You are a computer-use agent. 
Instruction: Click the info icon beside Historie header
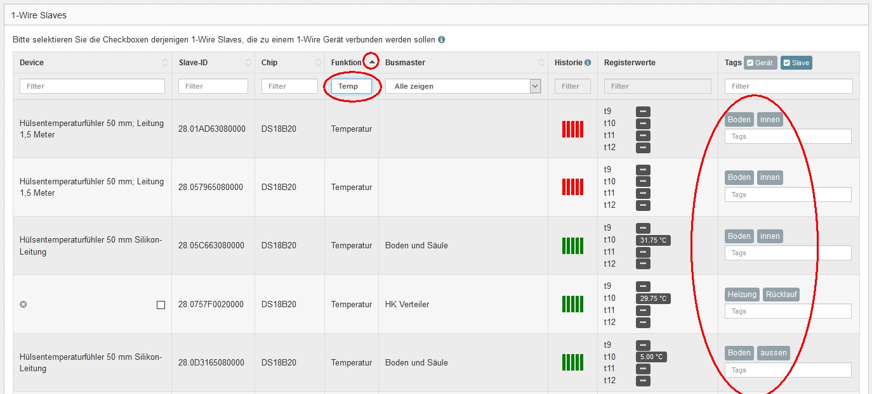(x=588, y=63)
